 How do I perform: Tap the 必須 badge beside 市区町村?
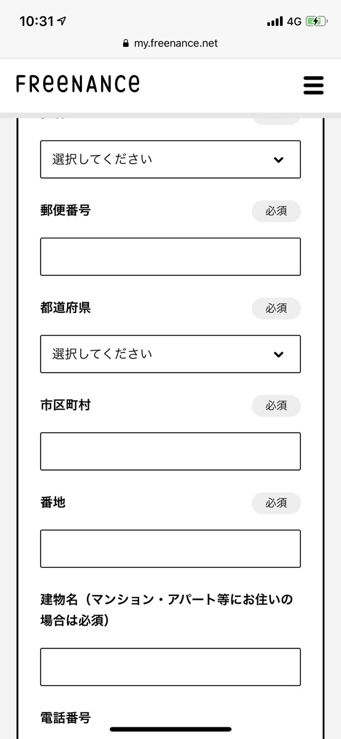(x=276, y=406)
